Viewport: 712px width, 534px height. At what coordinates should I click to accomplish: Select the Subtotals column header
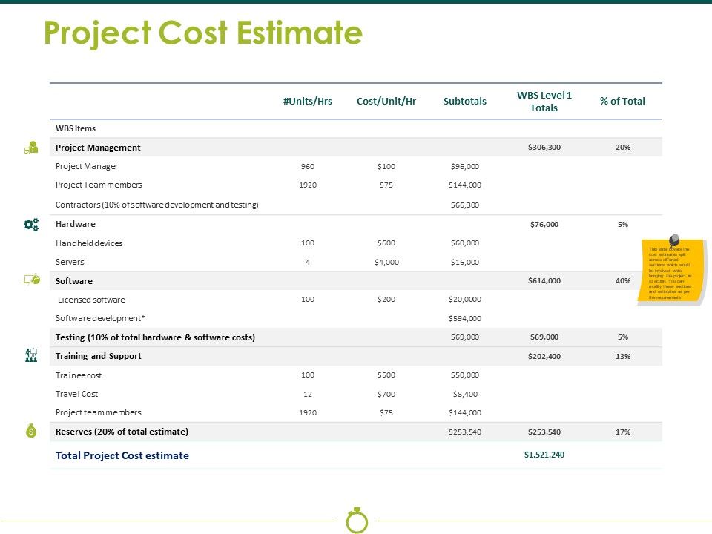tap(464, 102)
